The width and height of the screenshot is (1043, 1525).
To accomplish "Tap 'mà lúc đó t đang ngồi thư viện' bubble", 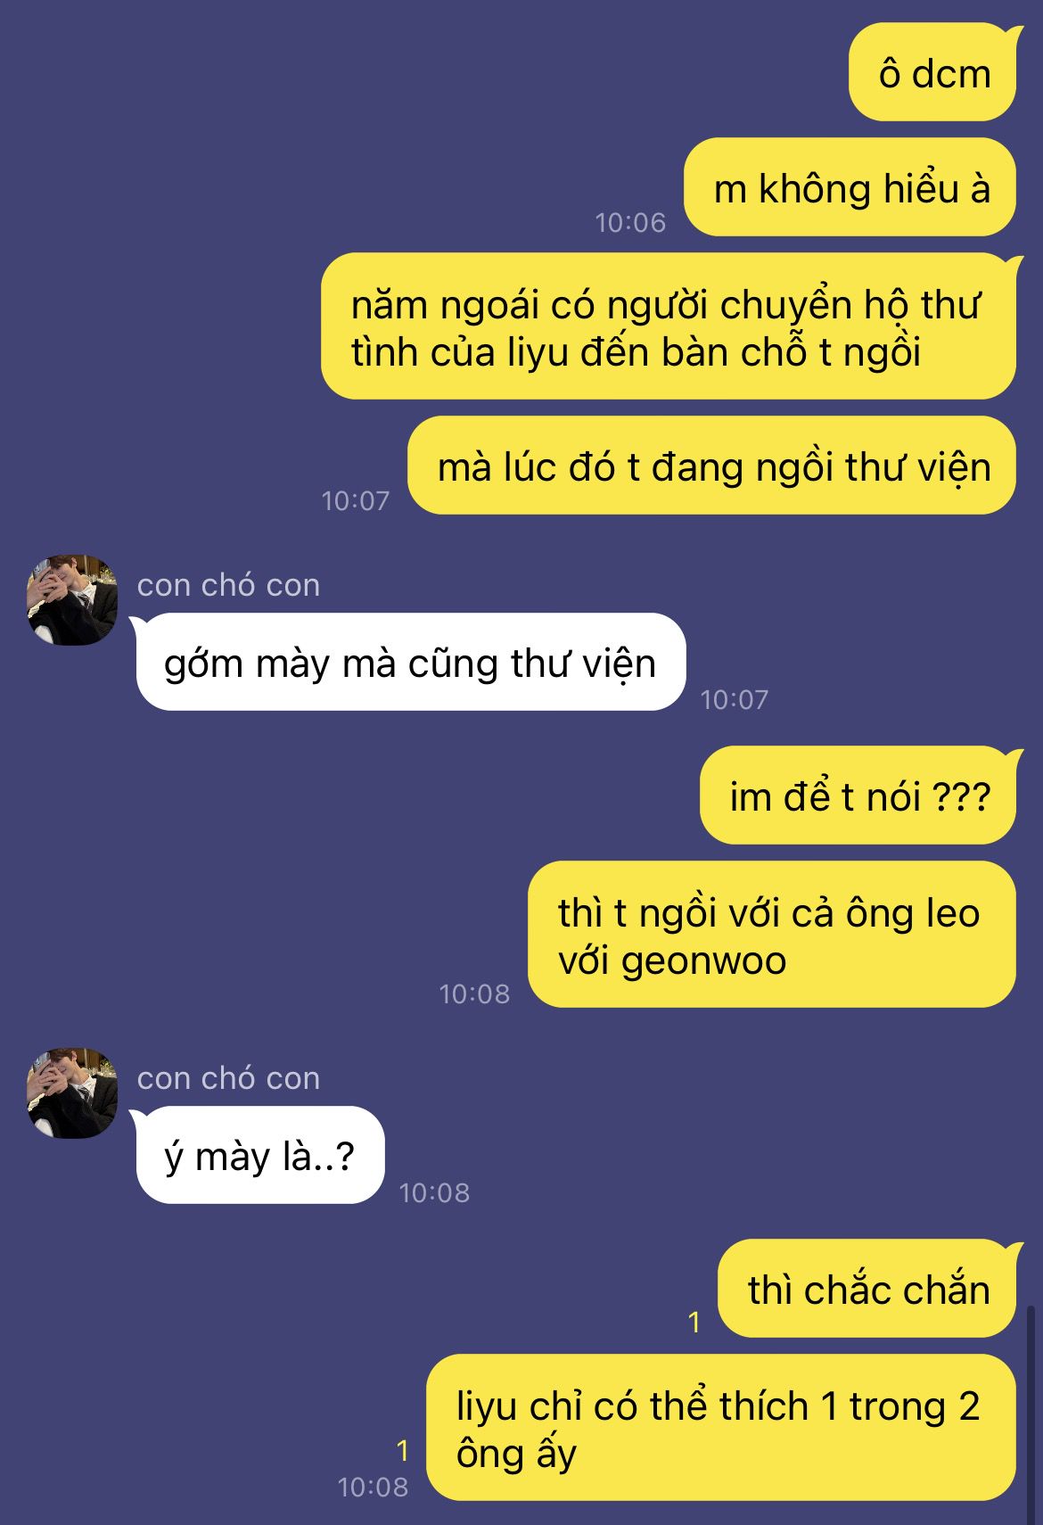I will click(x=712, y=466).
